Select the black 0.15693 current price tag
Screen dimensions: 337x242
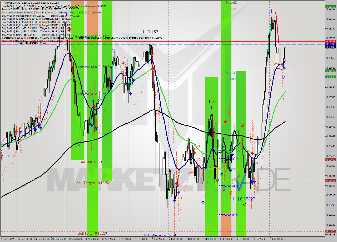pyautogui.click(x=331, y=47)
